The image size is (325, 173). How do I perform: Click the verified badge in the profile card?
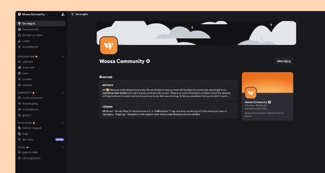270,102
